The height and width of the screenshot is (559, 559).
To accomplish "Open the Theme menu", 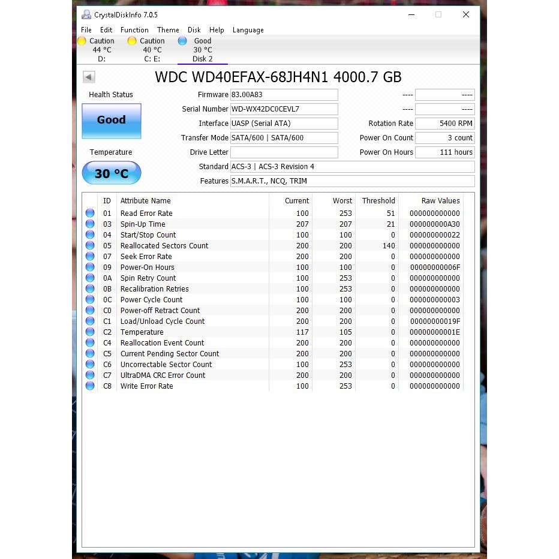I will (x=168, y=29).
